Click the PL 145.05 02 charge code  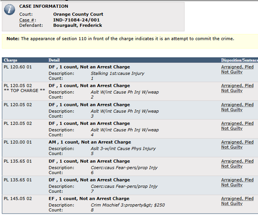point(18,199)
